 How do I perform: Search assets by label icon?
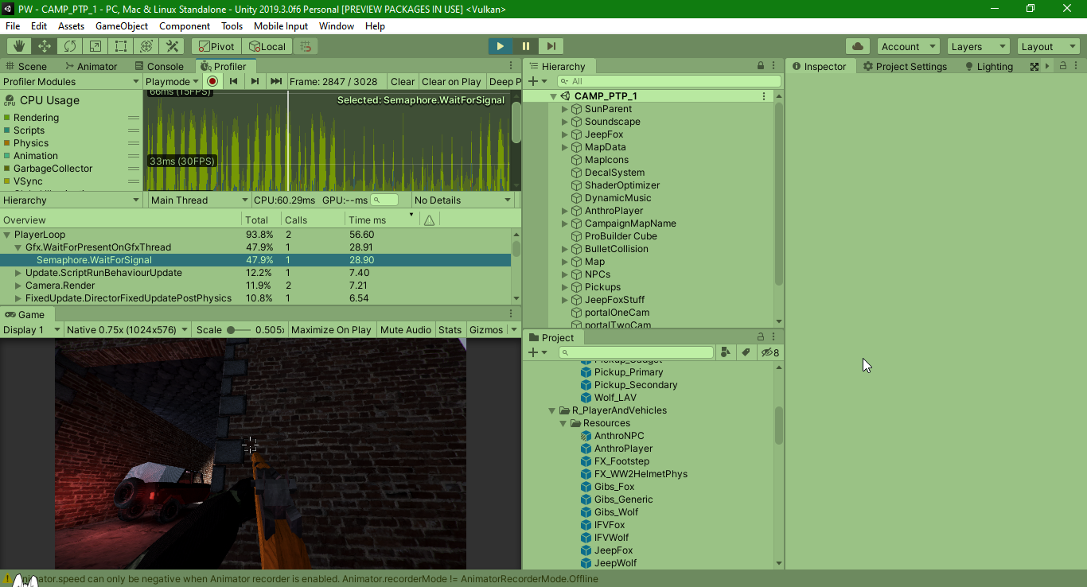pyautogui.click(x=746, y=352)
